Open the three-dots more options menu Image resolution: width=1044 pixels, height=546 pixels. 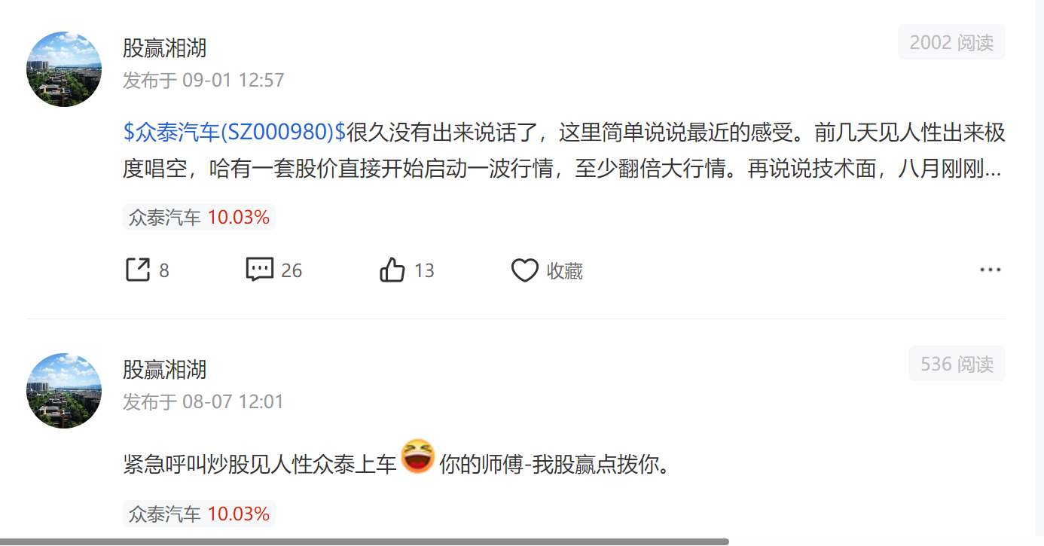click(x=990, y=270)
